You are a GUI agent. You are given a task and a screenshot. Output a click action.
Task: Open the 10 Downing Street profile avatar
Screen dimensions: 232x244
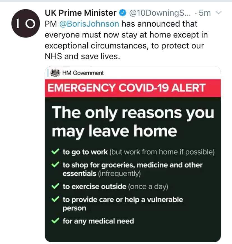click(x=26, y=23)
